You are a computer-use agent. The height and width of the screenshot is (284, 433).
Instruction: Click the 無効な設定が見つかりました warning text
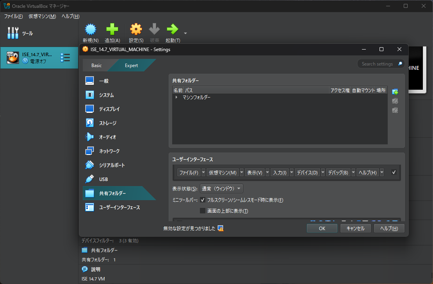(x=189, y=229)
